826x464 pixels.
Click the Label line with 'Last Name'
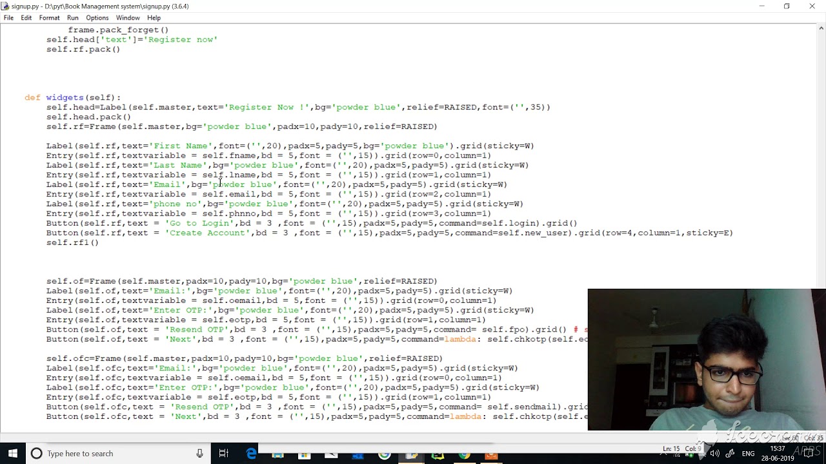[287, 165]
